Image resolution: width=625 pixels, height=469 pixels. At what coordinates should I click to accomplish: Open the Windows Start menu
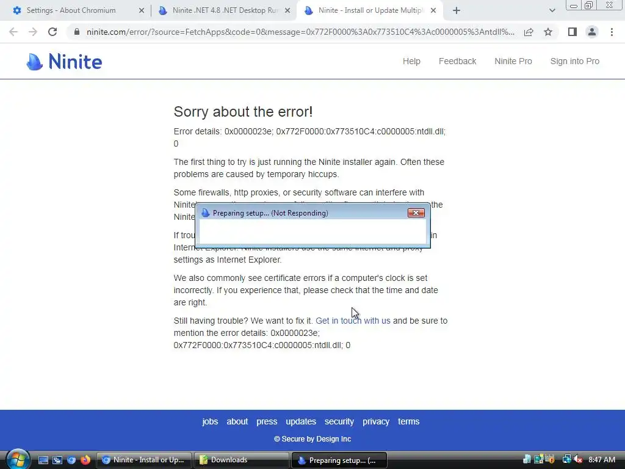point(18,459)
